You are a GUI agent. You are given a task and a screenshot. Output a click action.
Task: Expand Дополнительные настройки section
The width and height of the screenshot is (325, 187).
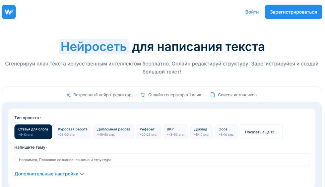click(x=49, y=174)
